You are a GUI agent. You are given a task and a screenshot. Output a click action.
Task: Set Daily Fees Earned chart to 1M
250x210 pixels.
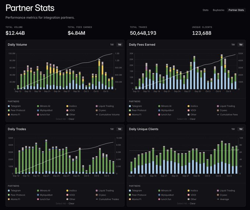coord(241,45)
